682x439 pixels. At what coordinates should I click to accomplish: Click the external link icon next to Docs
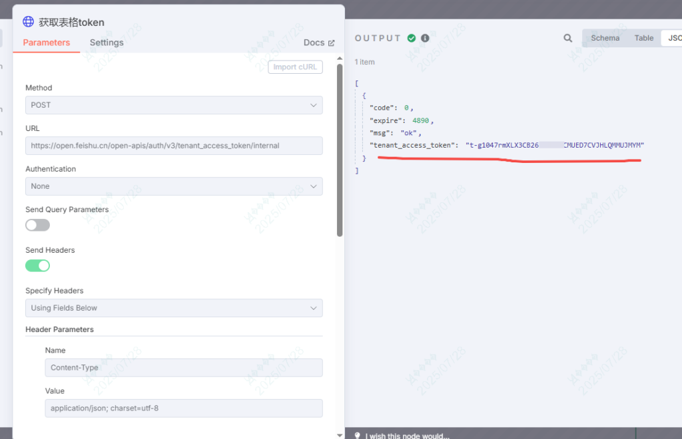coord(331,43)
